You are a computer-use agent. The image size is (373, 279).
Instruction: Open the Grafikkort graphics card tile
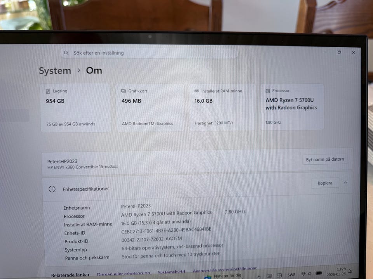pos(150,107)
